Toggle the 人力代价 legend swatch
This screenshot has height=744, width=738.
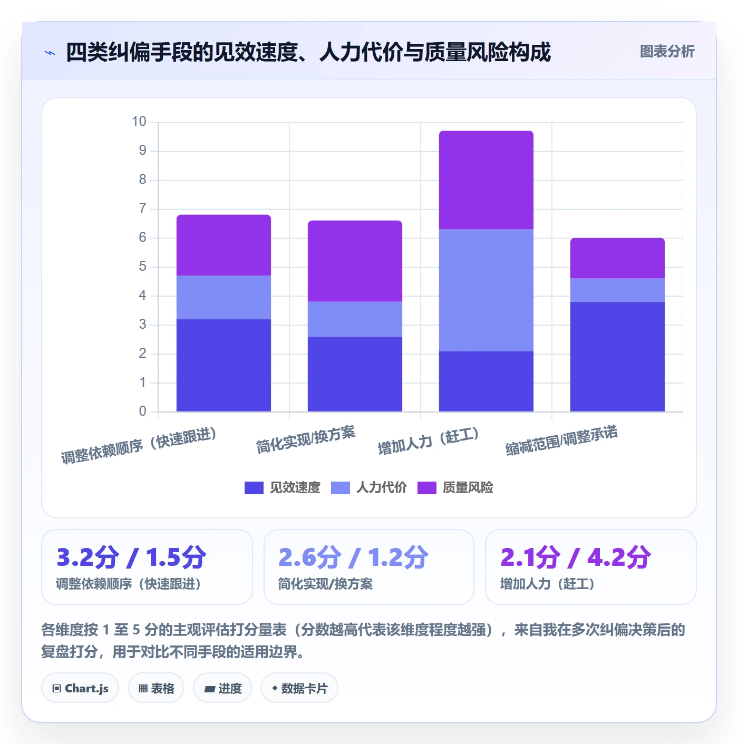click(340, 488)
